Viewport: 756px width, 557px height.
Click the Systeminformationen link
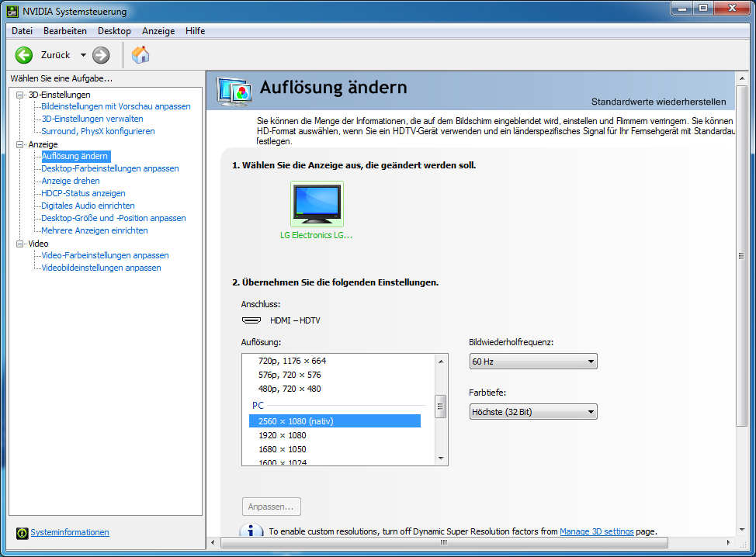[70, 532]
